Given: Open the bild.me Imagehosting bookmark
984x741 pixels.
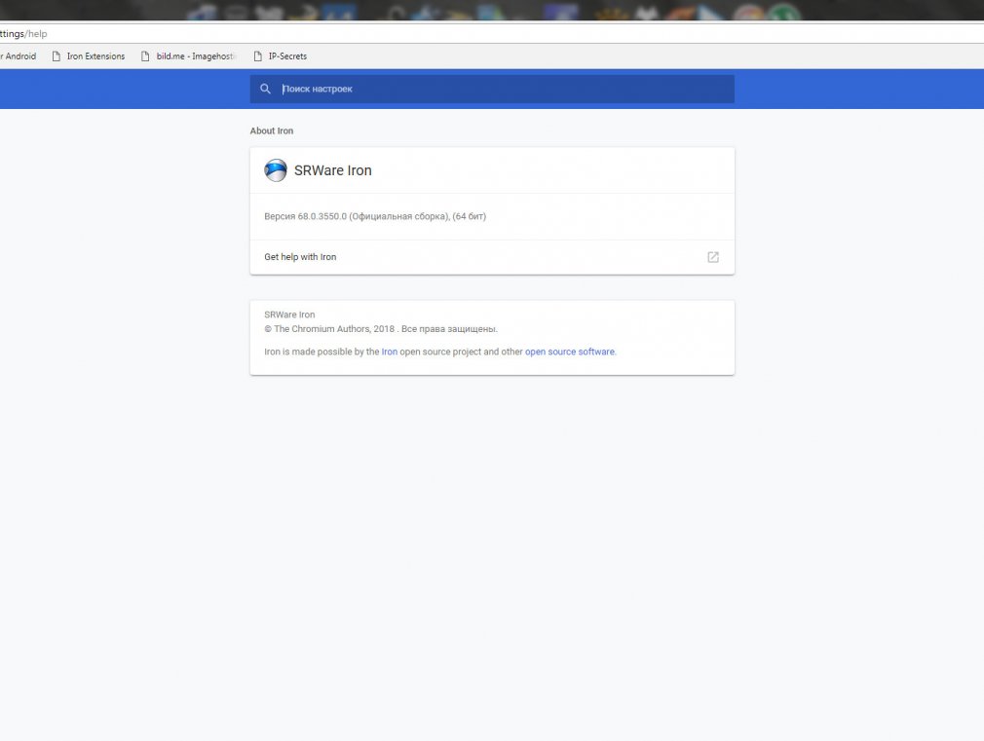Looking at the screenshot, I should 189,56.
